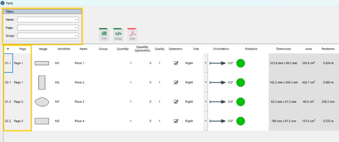Viewport: 339px width, 142px height.
Task: Click perimeter value '238.3 mm'
Action: [328, 102]
